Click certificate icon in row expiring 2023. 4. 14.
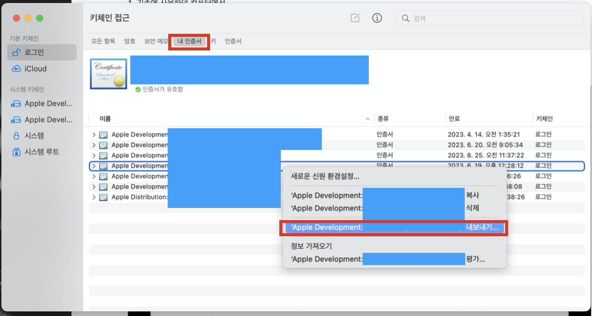Viewport: 592px width, 316px height. click(103, 135)
